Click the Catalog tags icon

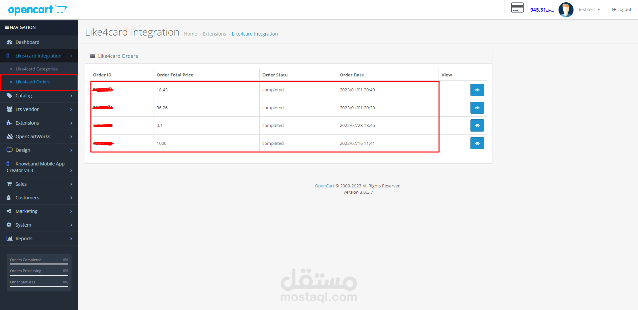point(9,96)
